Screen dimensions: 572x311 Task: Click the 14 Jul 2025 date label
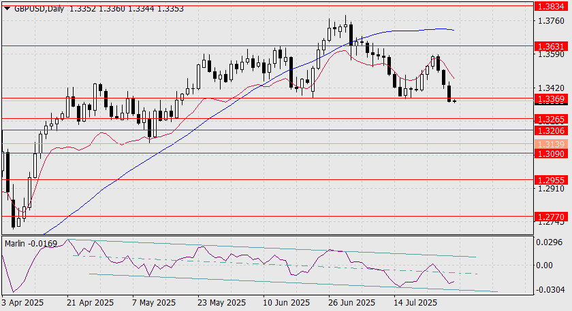coord(415,303)
